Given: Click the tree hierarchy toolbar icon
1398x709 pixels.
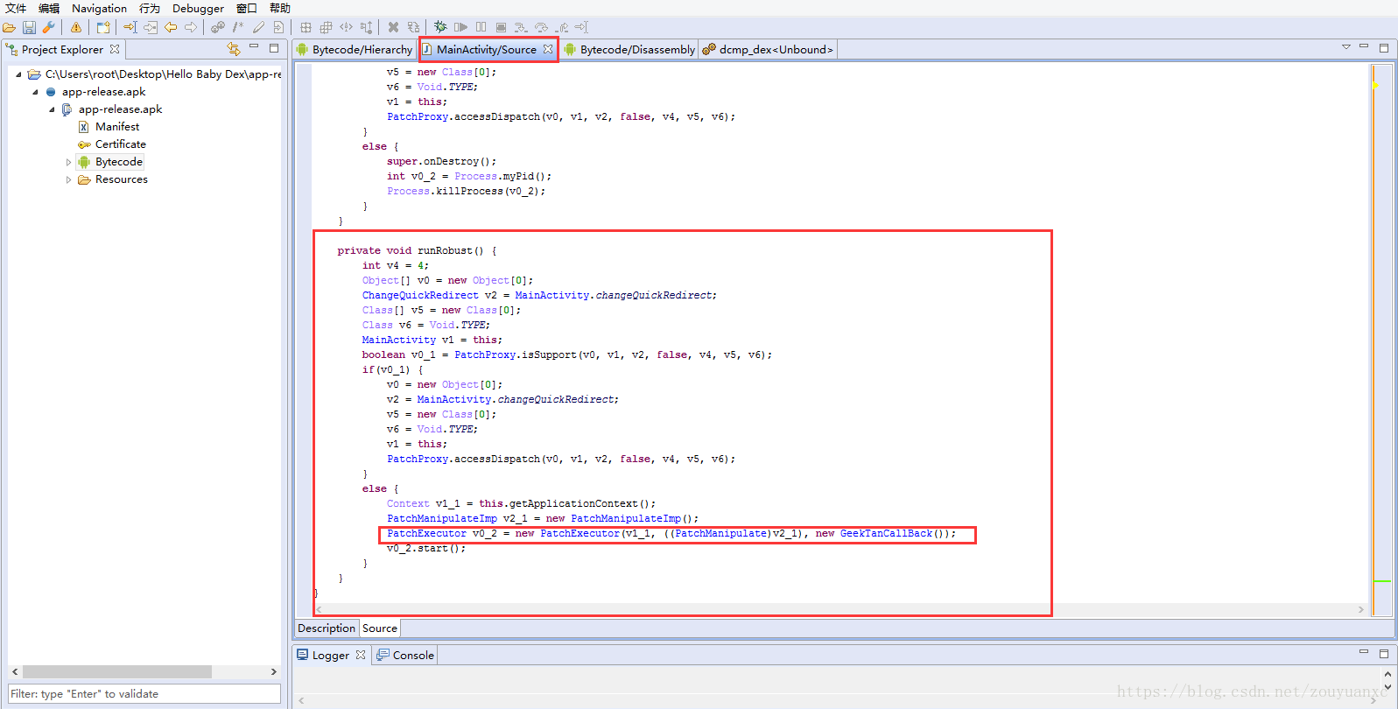Looking at the screenshot, I should tap(366, 27).
